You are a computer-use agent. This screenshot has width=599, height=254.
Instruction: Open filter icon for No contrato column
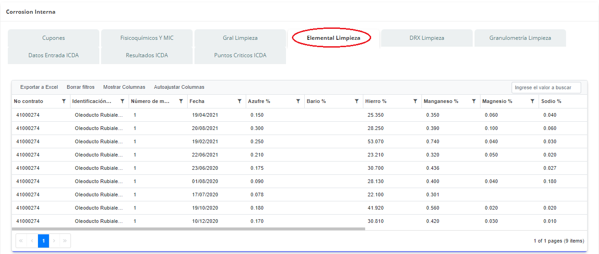click(x=64, y=102)
